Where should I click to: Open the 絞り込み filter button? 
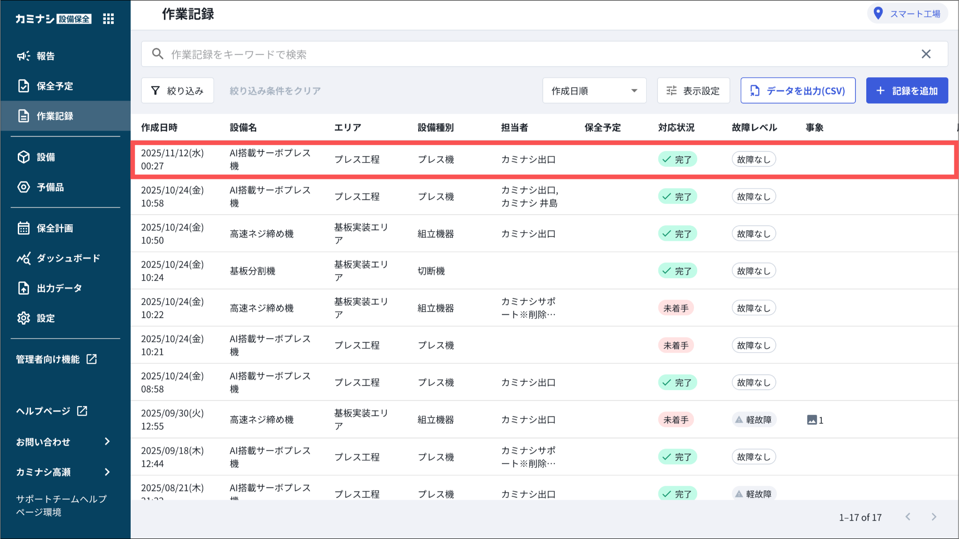[x=177, y=91]
